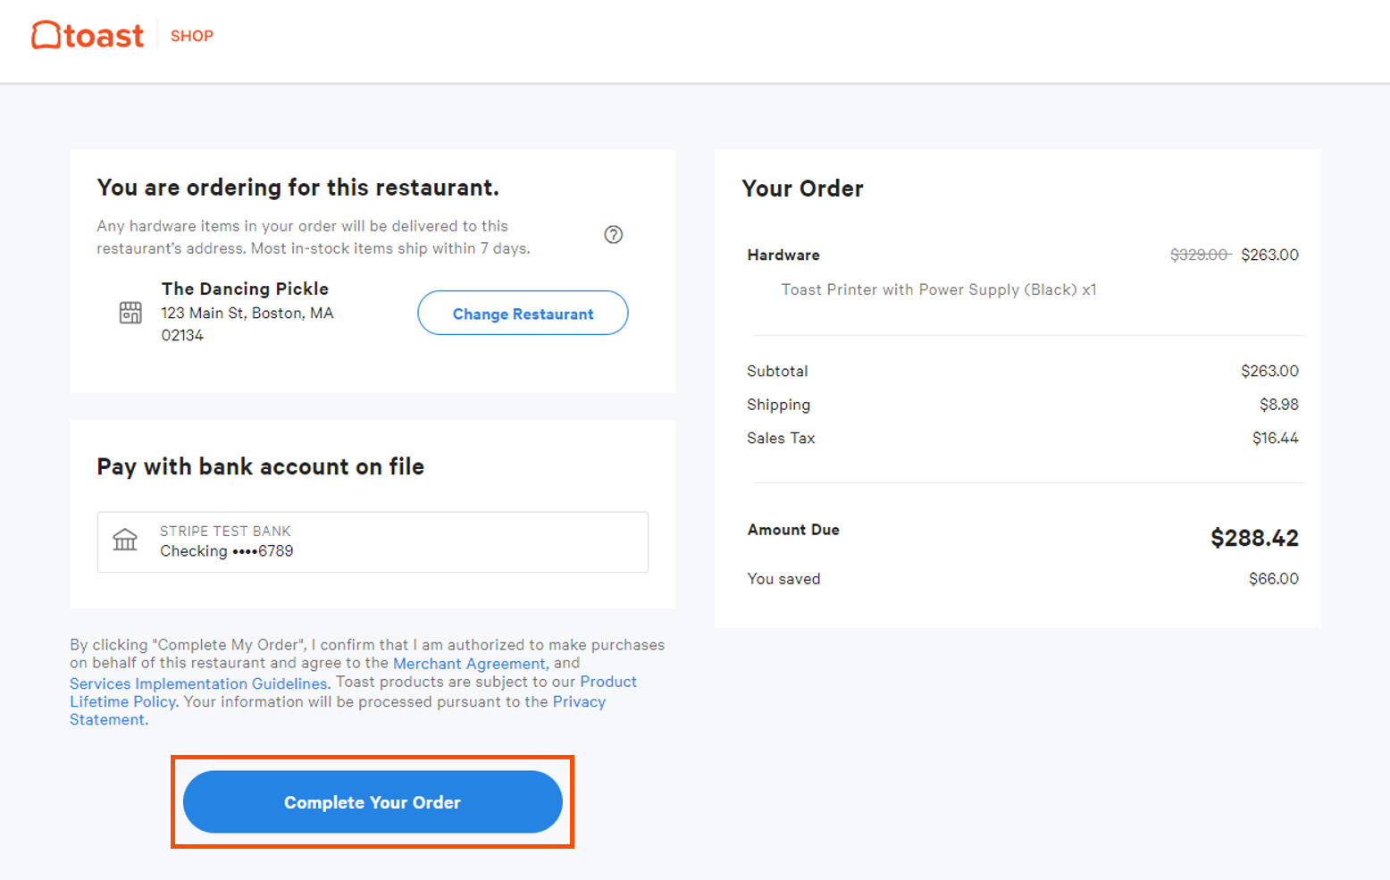
Task: Click the storefront icon beside the restaurant address
Action: click(130, 312)
